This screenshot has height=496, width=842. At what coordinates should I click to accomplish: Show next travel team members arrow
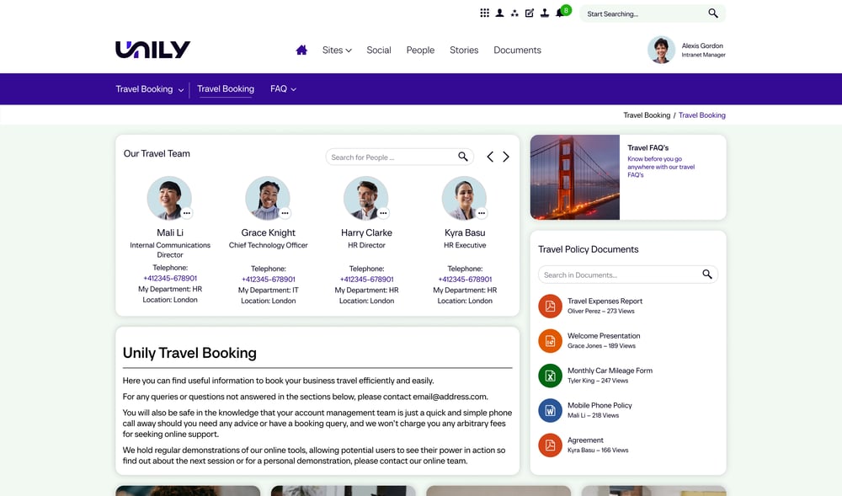click(506, 157)
